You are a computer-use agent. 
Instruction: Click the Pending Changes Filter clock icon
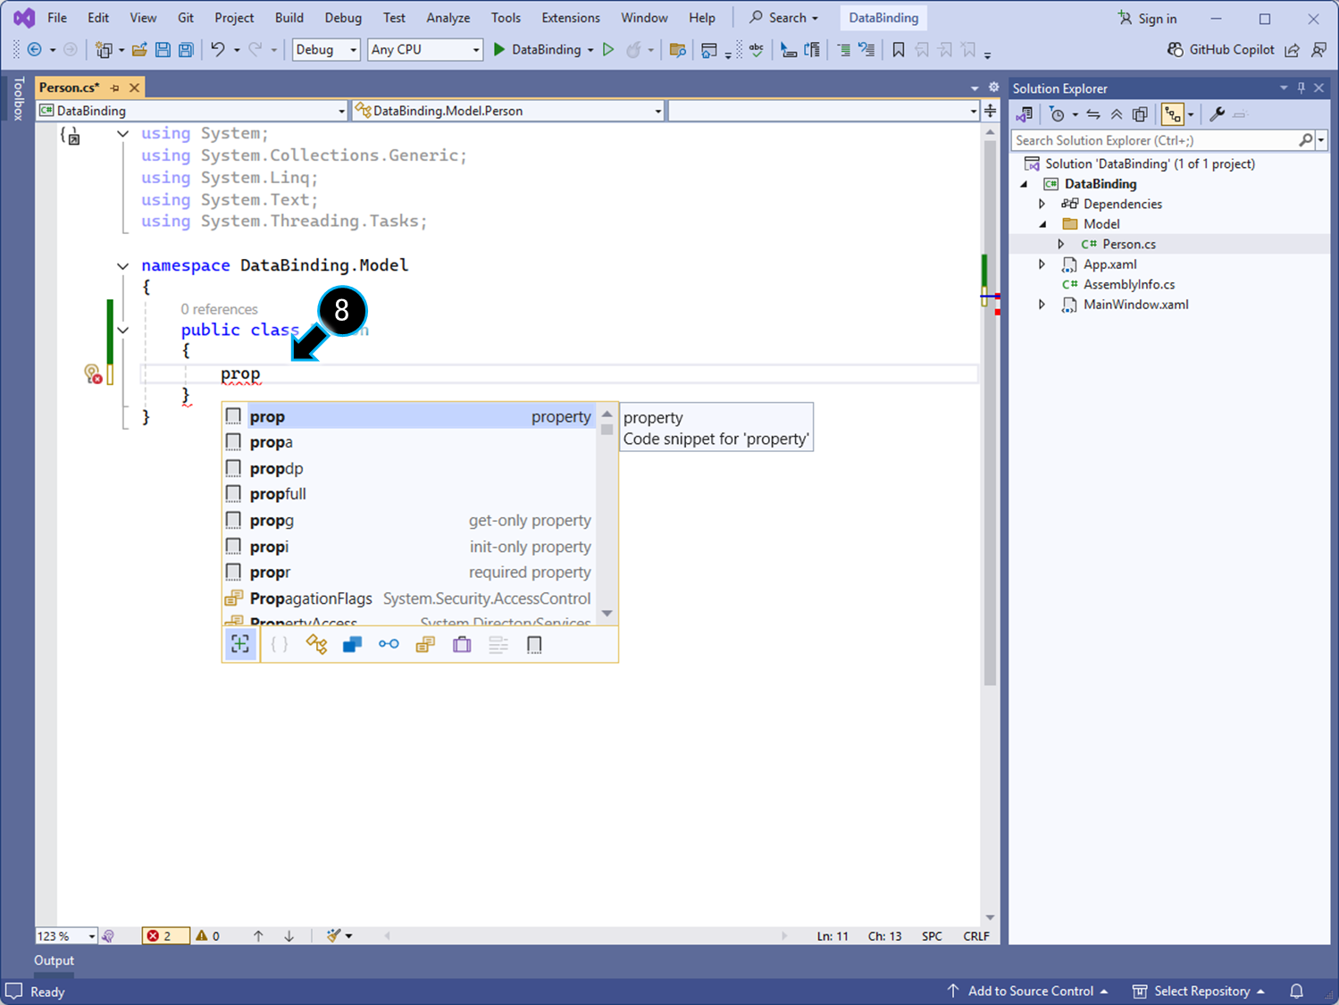coord(1058,114)
